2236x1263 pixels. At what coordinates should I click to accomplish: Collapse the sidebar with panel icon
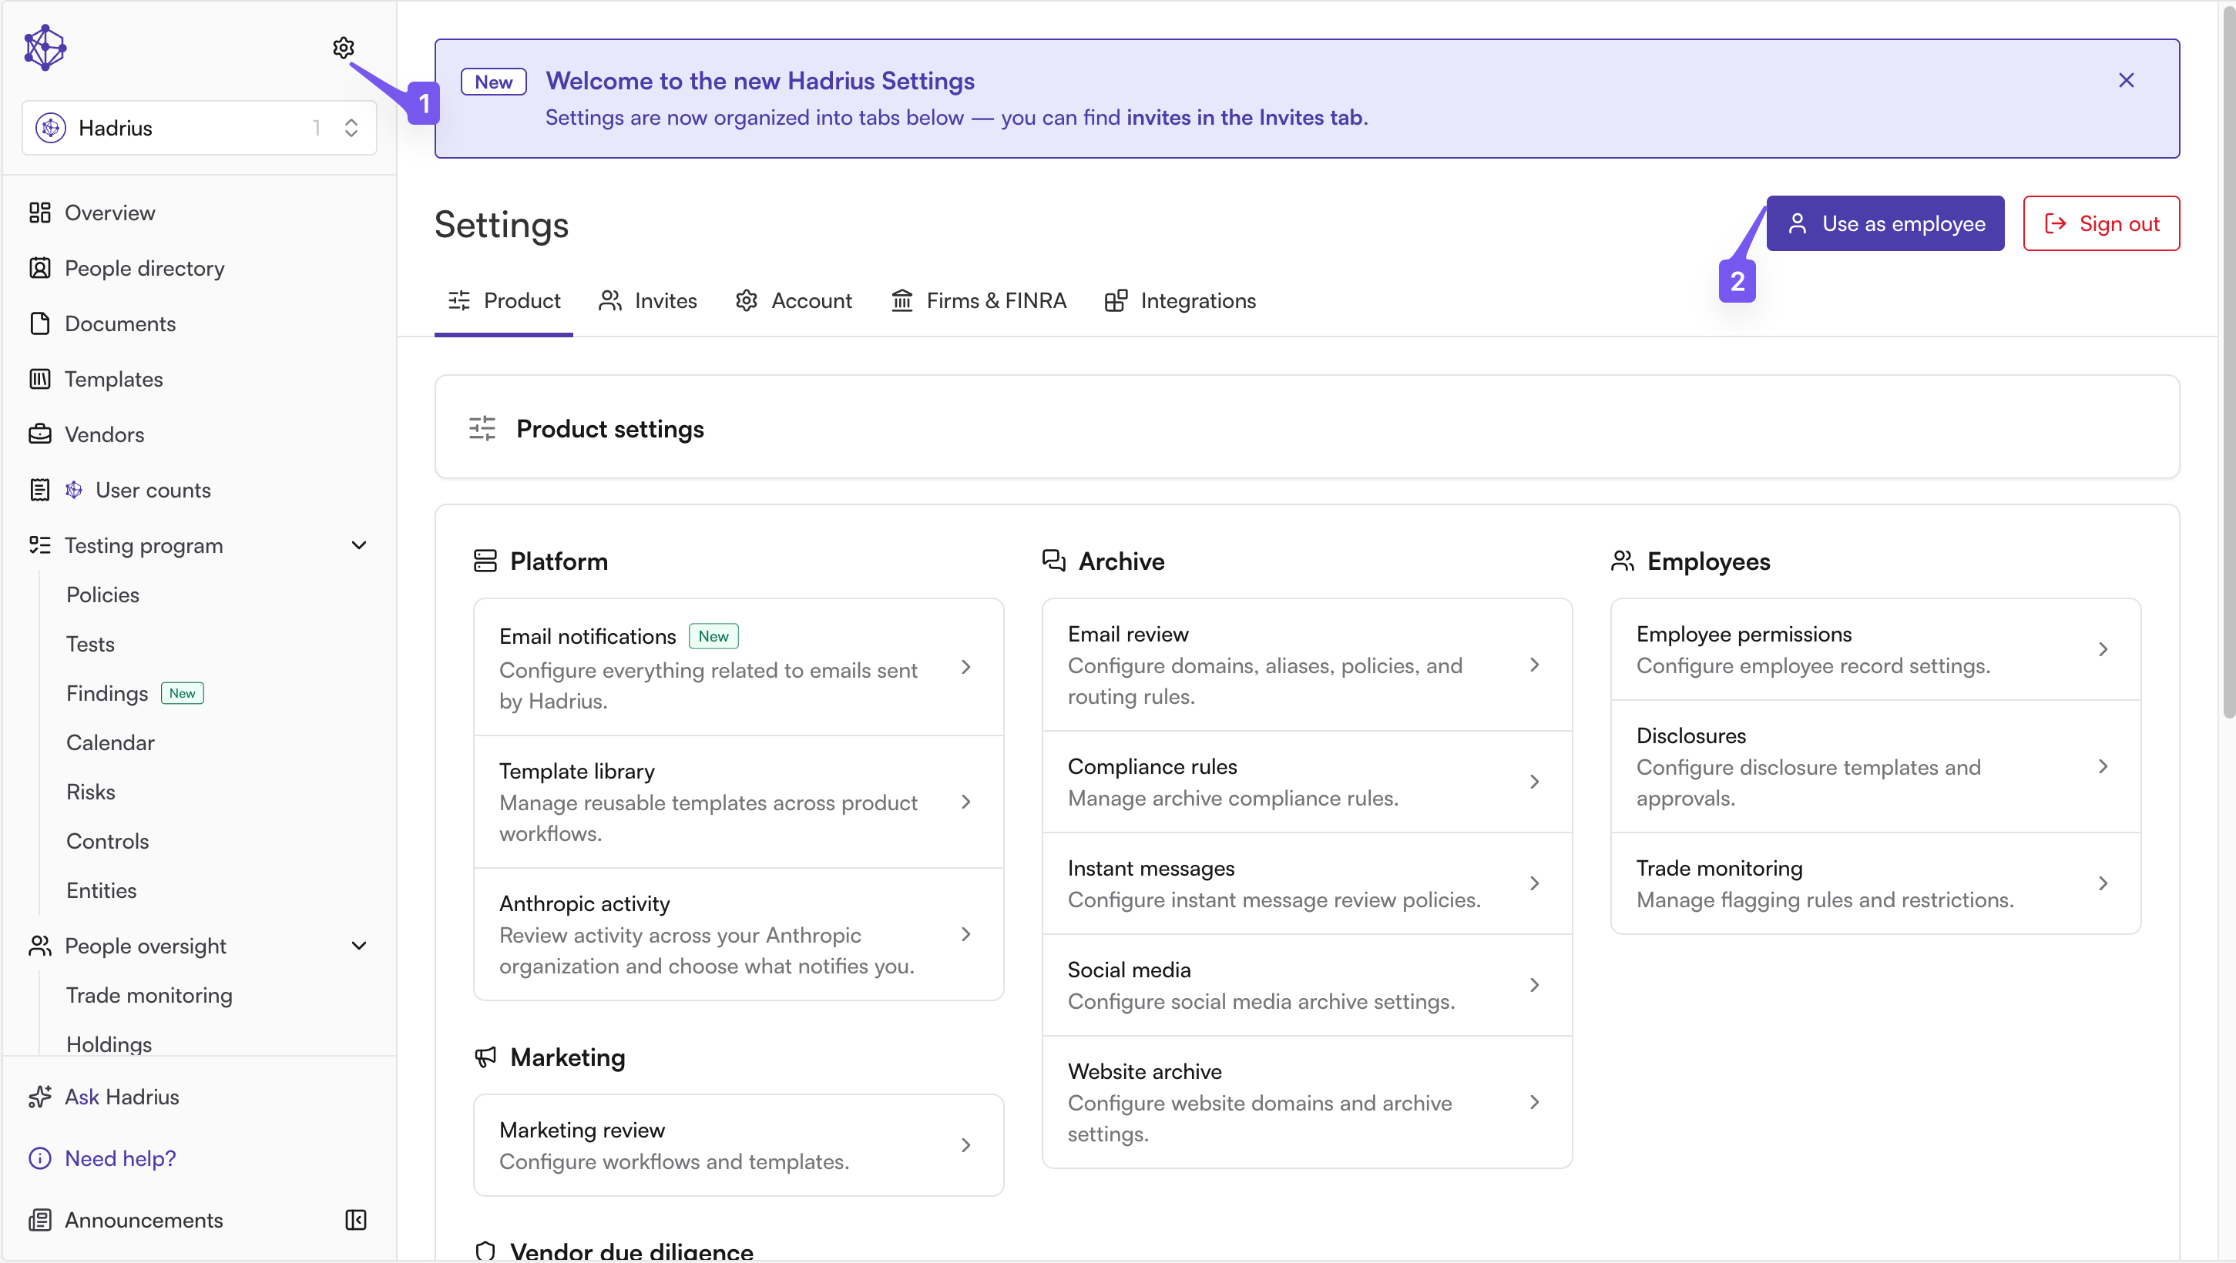(x=356, y=1221)
